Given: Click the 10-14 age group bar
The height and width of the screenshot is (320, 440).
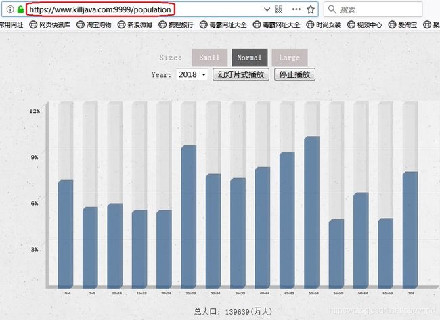Looking at the screenshot, I should 115,246.
